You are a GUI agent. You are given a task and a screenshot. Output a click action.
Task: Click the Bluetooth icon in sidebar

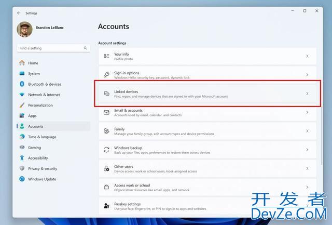tap(22, 84)
